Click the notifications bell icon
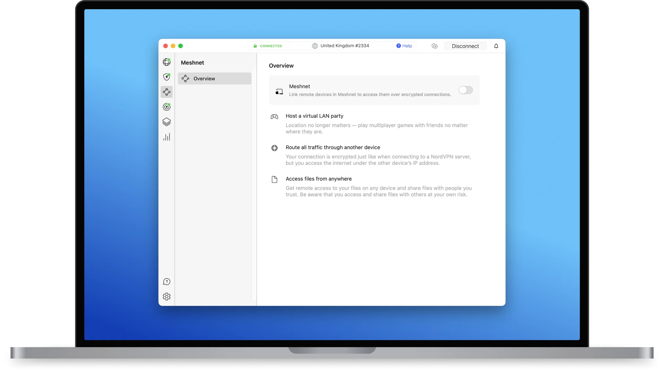Viewport: 664px width, 371px height. (496, 46)
